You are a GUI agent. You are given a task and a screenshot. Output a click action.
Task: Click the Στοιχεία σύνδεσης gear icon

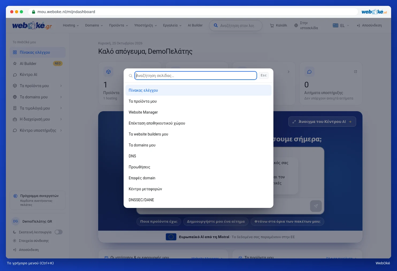coord(15,241)
